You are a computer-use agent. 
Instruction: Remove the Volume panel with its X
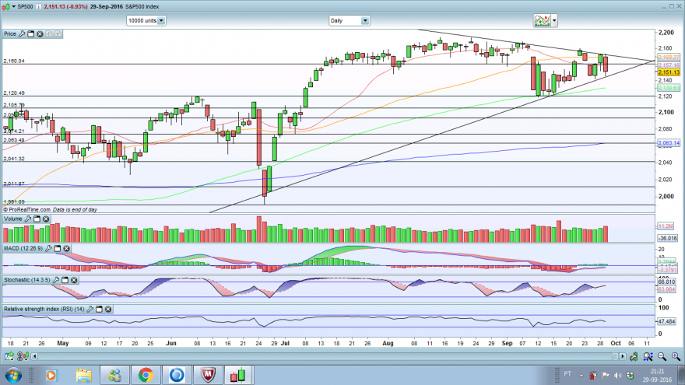[x=46, y=219]
